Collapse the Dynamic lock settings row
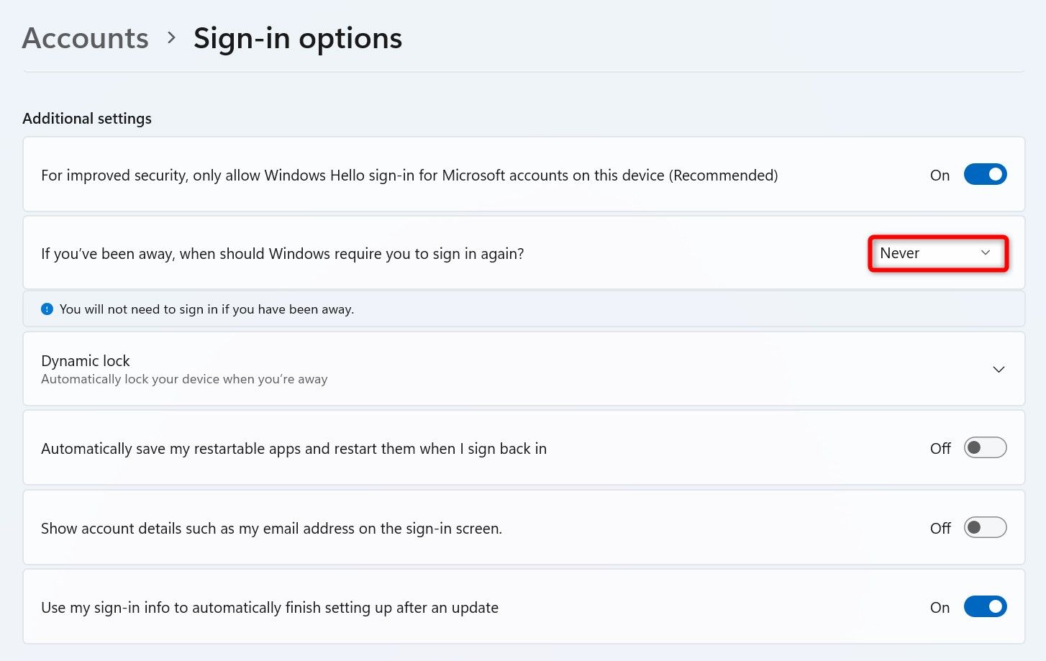Viewport: 1046px width, 661px height. (x=523, y=369)
